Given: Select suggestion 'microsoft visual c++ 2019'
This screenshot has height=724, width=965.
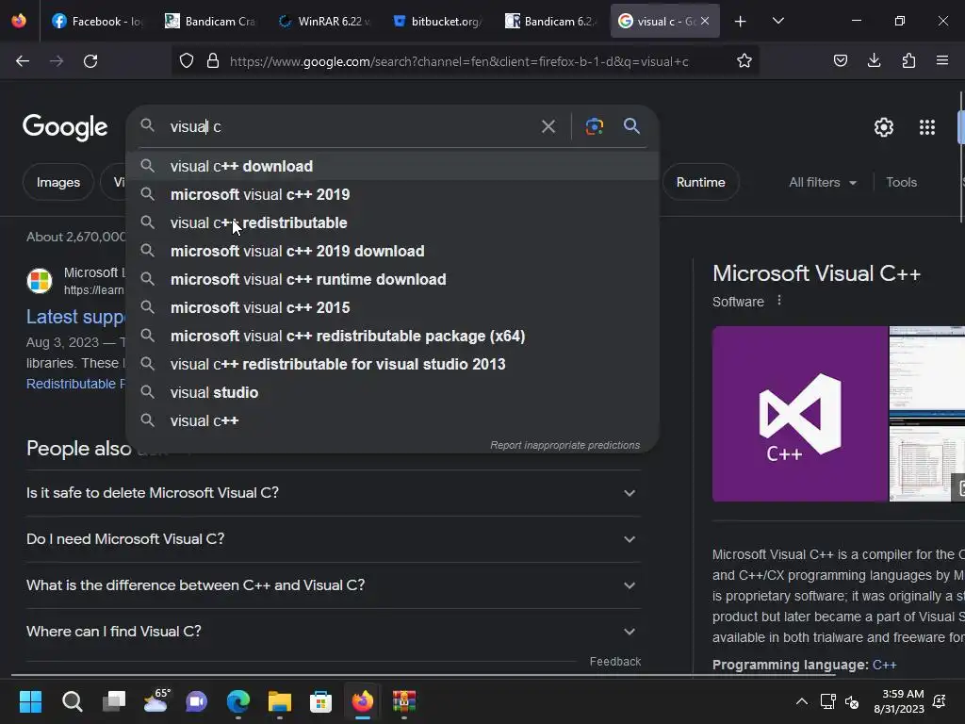Looking at the screenshot, I should [392, 194].
